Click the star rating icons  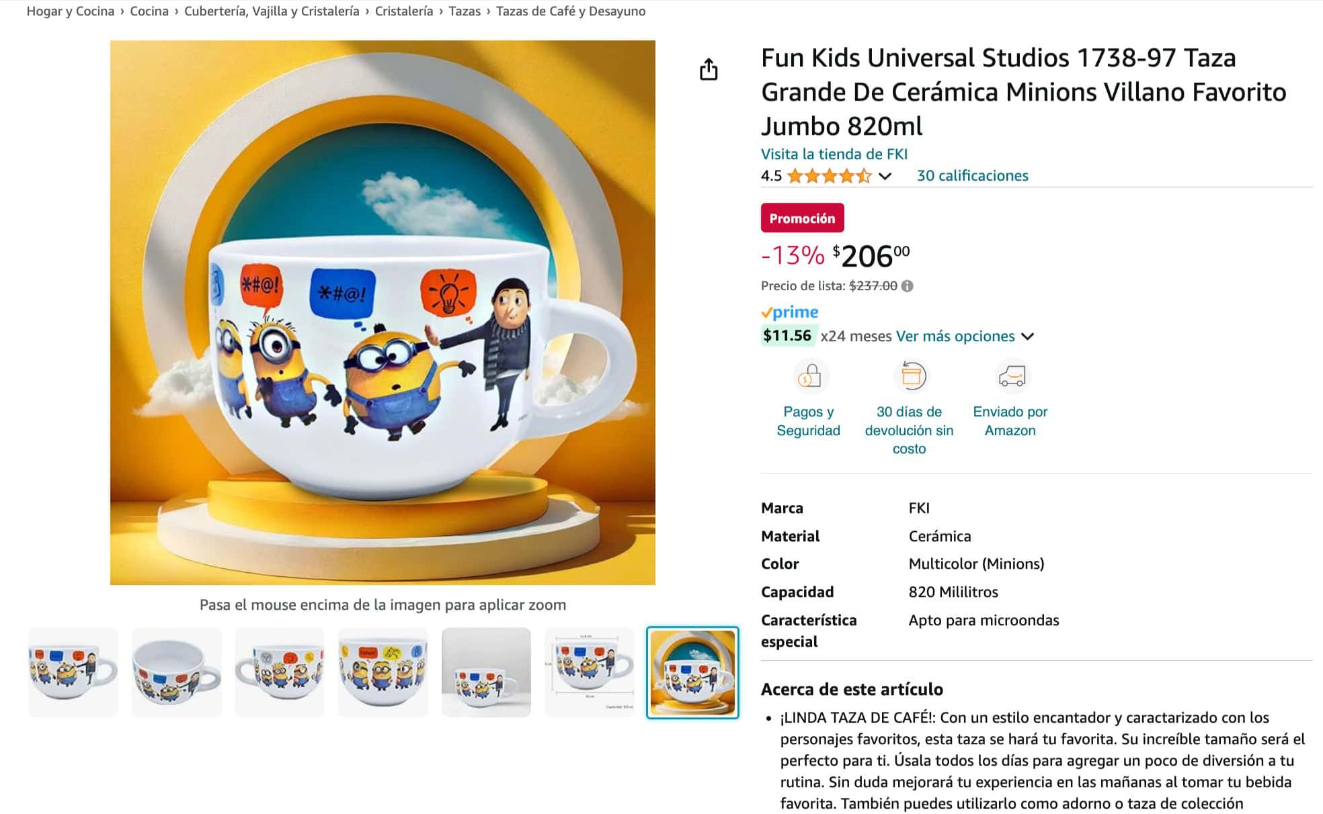(x=829, y=176)
